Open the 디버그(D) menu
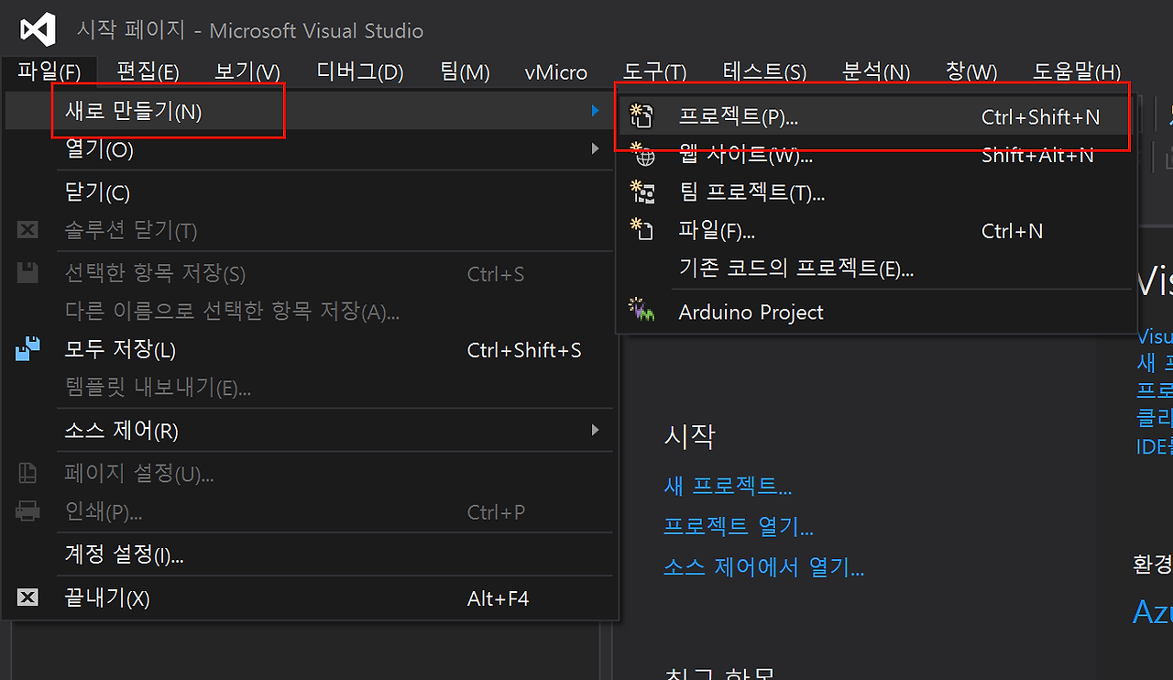The height and width of the screenshot is (680, 1173). pos(360,71)
